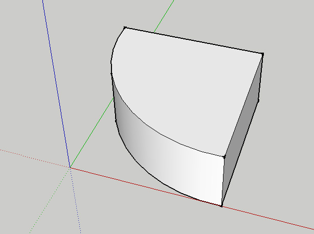Screen dimensions: 314x234
Task: Click the top-right corner endpoint of the shape
Action: (x=262, y=54)
